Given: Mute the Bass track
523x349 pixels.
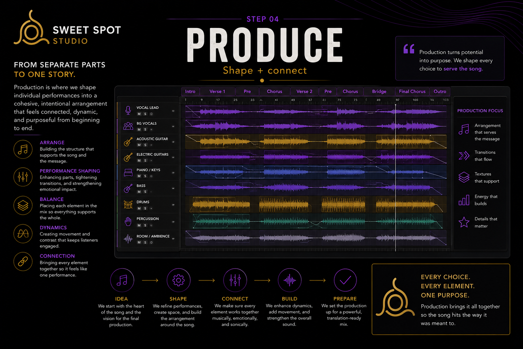Looking at the screenshot, I should (x=139, y=192).
